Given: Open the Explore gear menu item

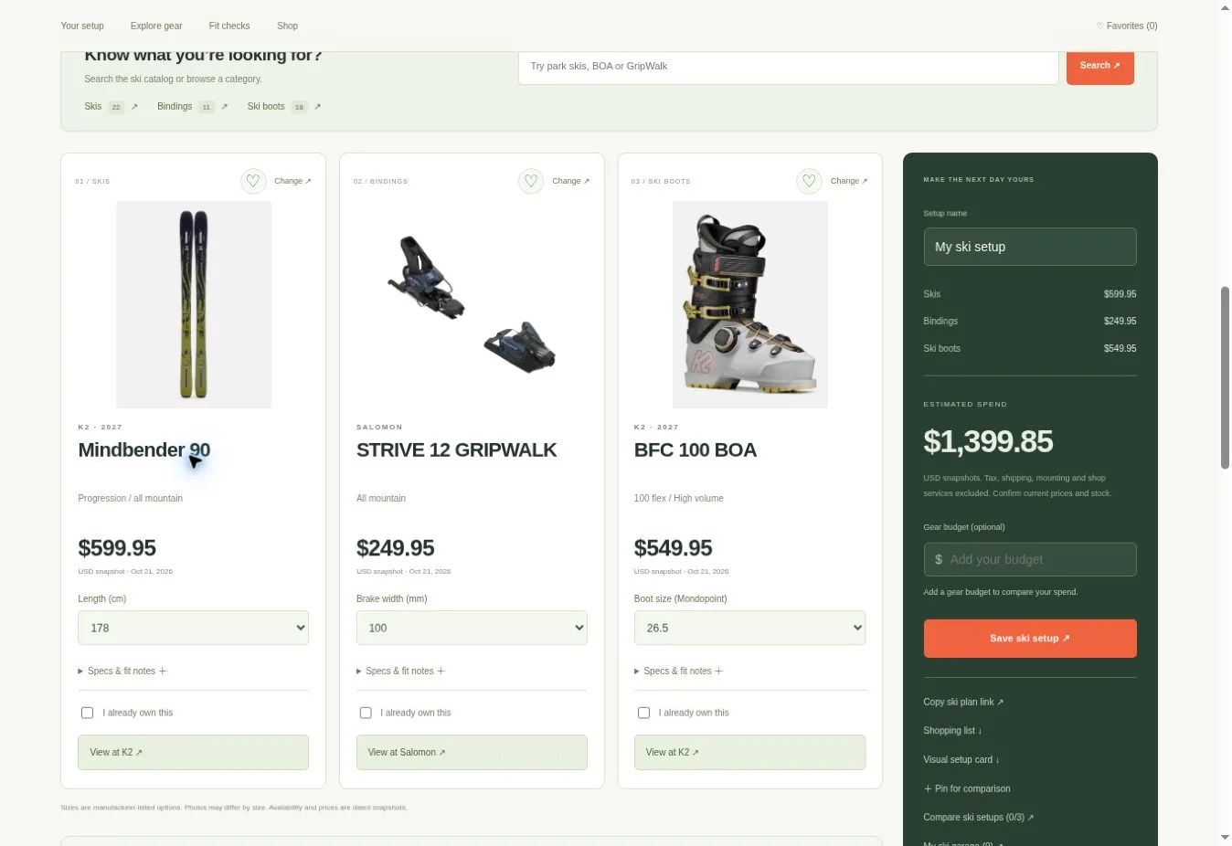Looking at the screenshot, I should coord(156,26).
